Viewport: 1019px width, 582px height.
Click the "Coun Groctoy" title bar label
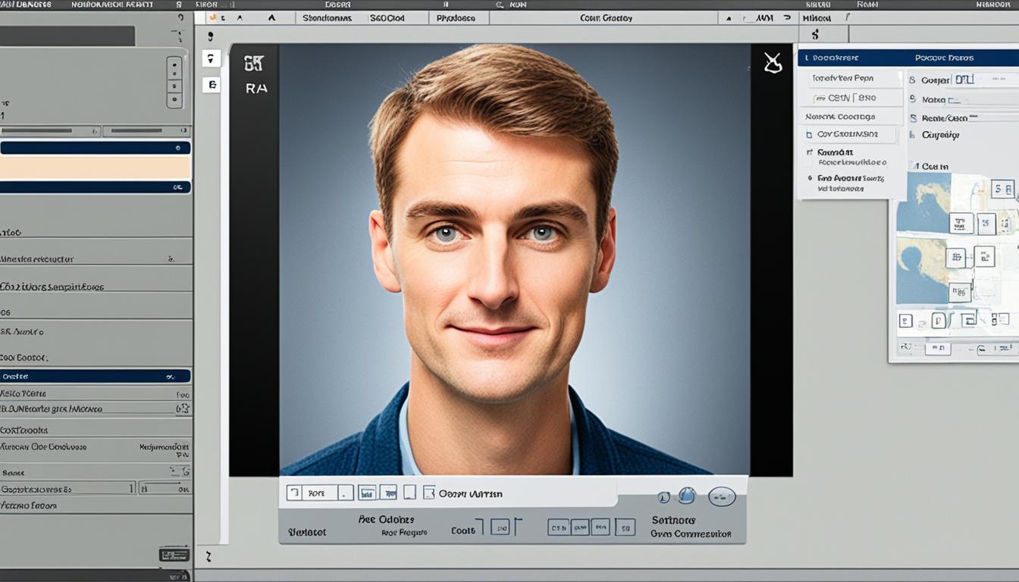tap(605, 17)
